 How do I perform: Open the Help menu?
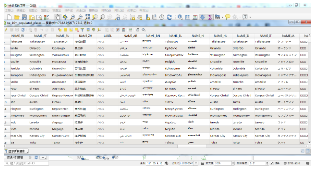tap(144, 10)
